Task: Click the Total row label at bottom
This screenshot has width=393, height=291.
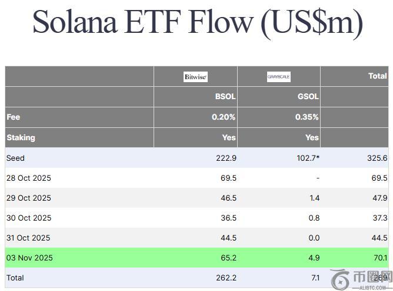Action: [x=15, y=278]
